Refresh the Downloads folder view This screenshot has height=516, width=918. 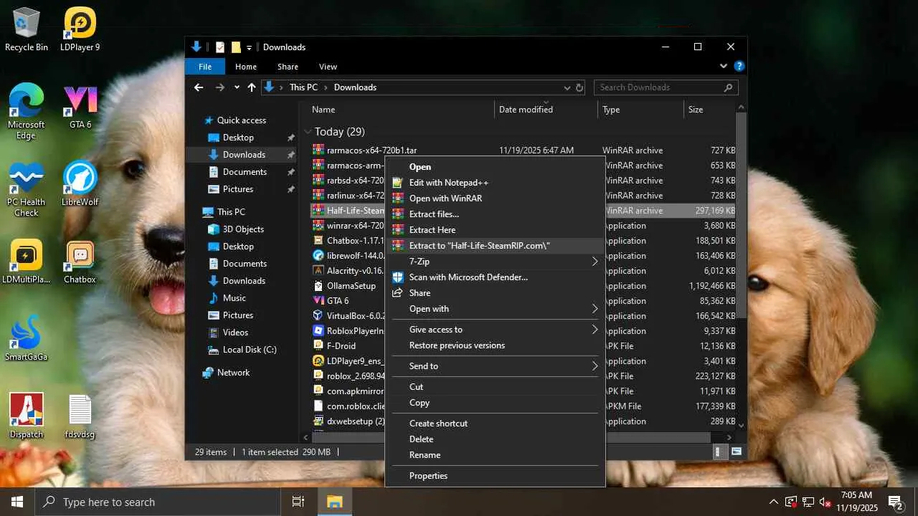[579, 87]
